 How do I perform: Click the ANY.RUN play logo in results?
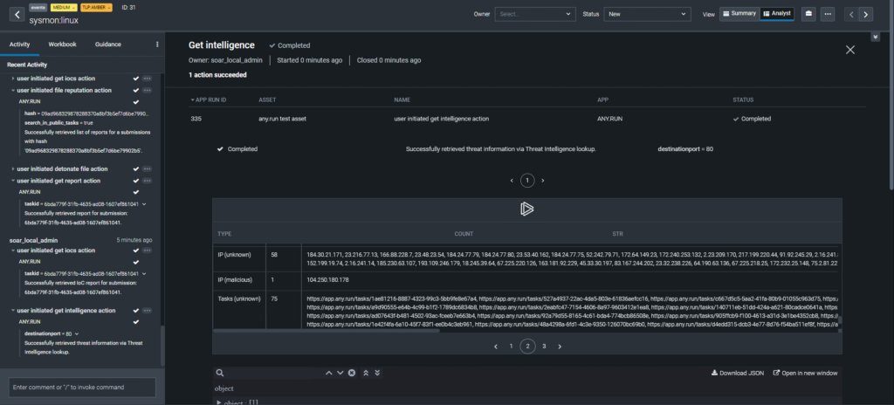pyautogui.click(x=526, y=209)
